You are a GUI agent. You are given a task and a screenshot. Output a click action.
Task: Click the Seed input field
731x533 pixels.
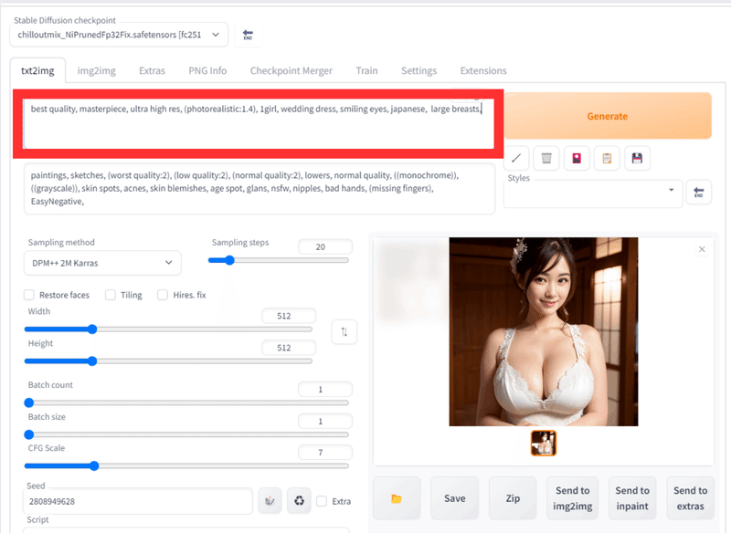tap(138, 501)
